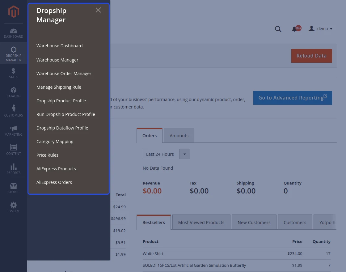
Task: Click the $0.00 Revenue value
Action: coord(152,191)
